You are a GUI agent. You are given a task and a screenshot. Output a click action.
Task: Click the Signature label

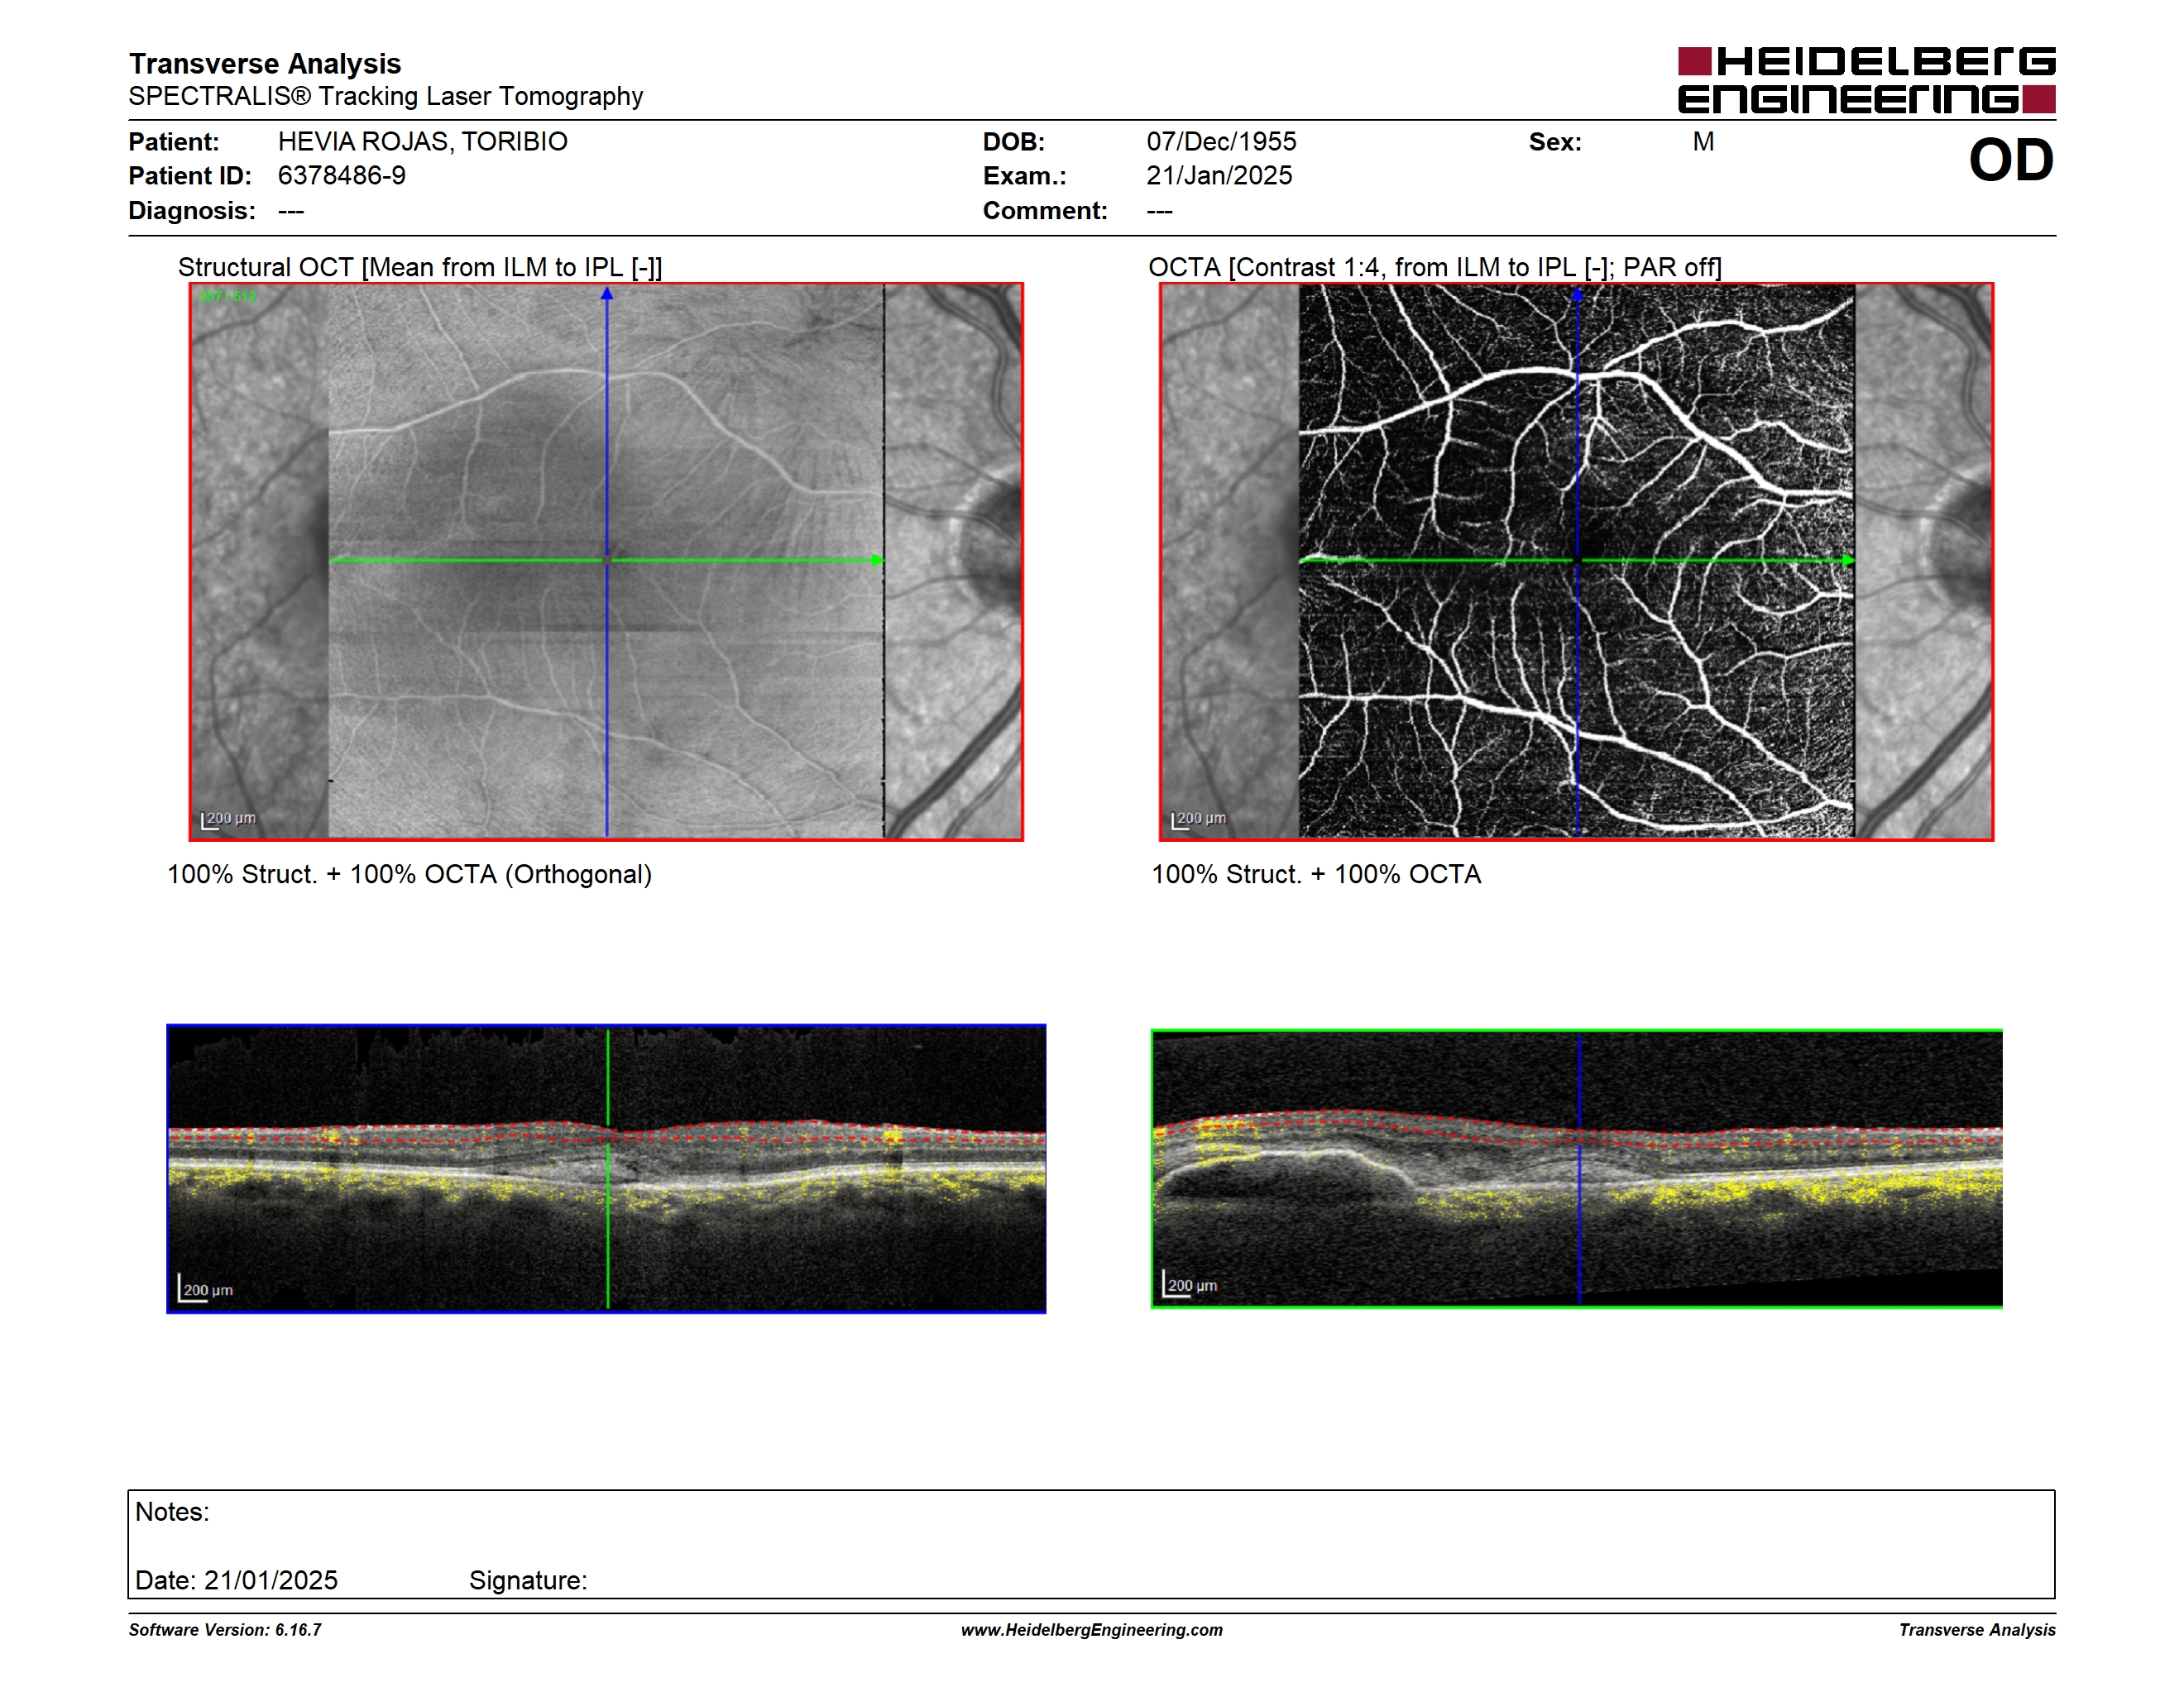pyautogui.click(x=528, y=1581)
